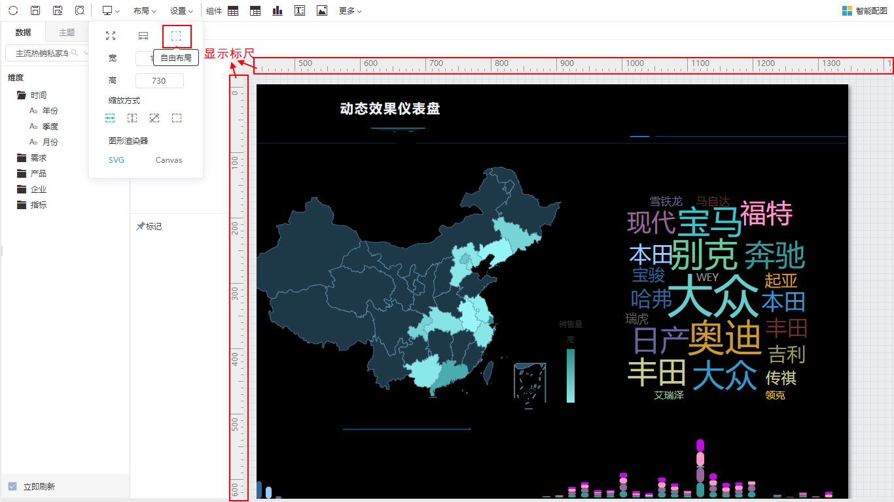Select the 自由布局 dashed-square icon
This screenshot has height=502, width=894.
click(x=176, y=36)
